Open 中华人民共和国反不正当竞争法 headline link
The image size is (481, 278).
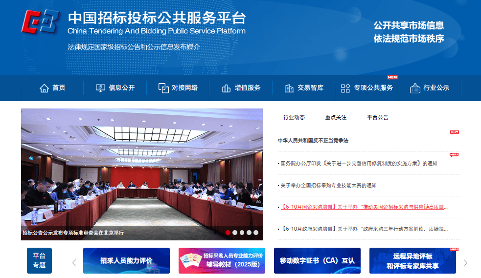pos(313,141)
